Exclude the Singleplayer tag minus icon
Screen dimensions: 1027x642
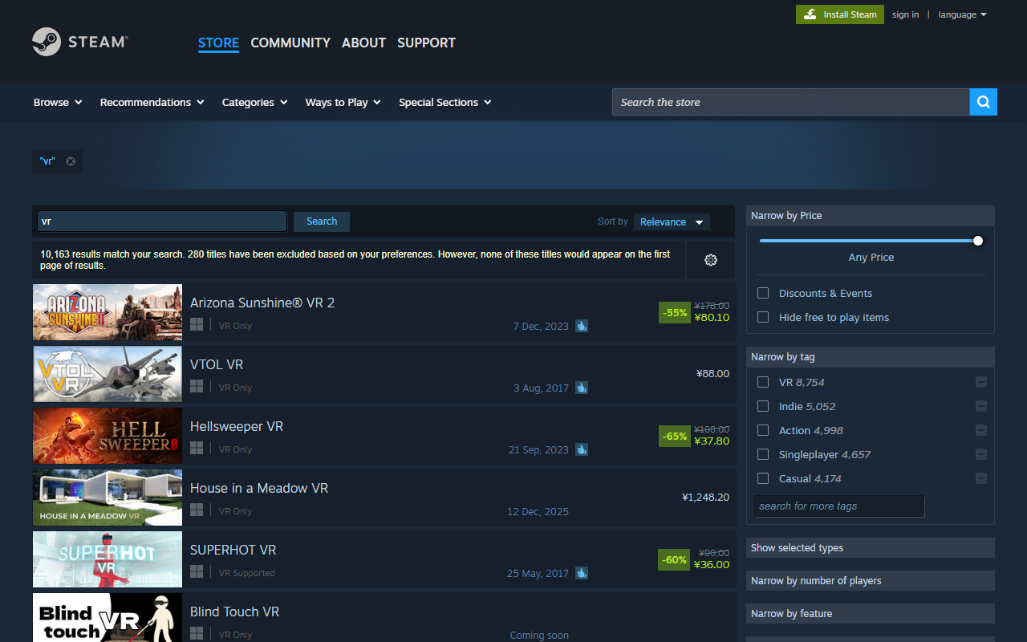[x=980, y=454]
